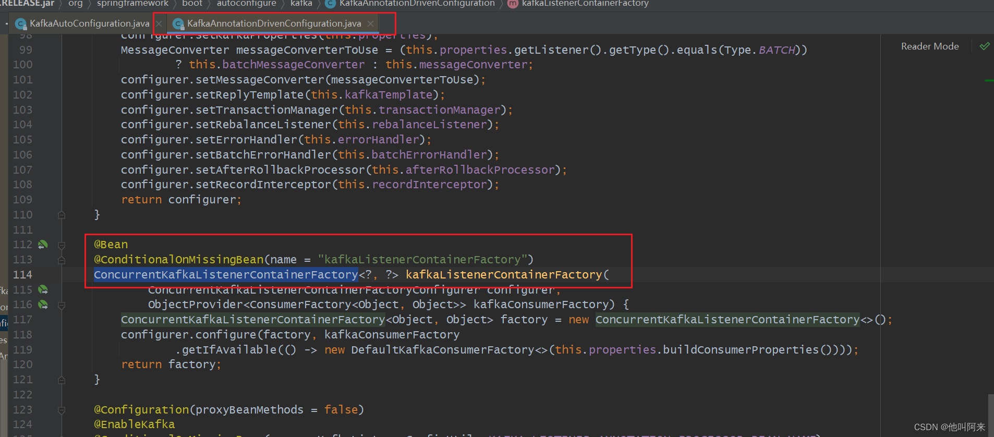Open the 'boot' breadcrumb segment
Screen dimensions: 994x437
192,4
